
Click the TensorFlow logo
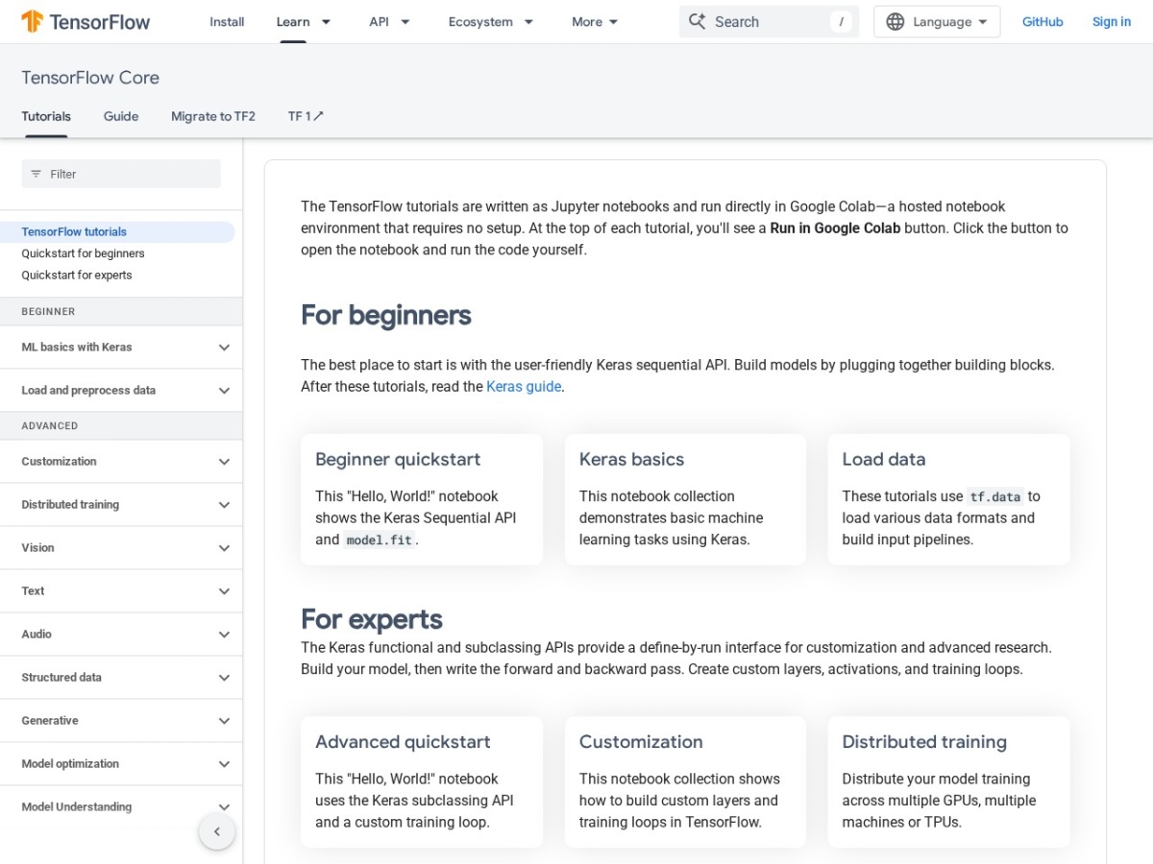tap(86, 21)
